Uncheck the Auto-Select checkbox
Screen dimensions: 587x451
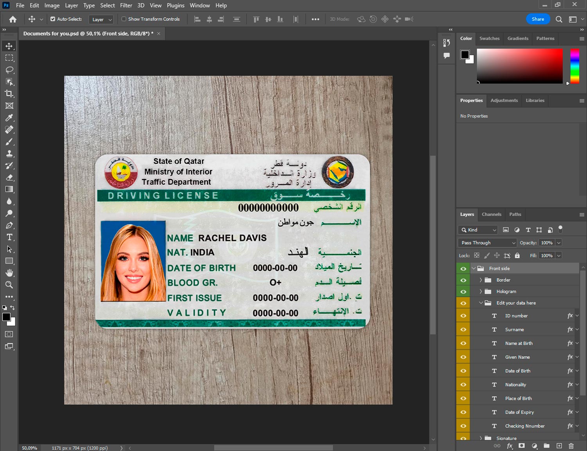click(53, 19)
